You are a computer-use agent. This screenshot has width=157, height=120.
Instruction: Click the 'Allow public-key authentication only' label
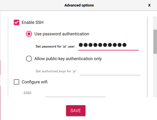pos(68,59)
